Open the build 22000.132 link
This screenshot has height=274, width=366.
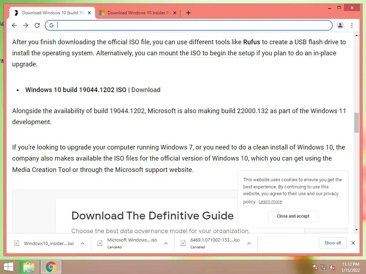pos(244,111)
